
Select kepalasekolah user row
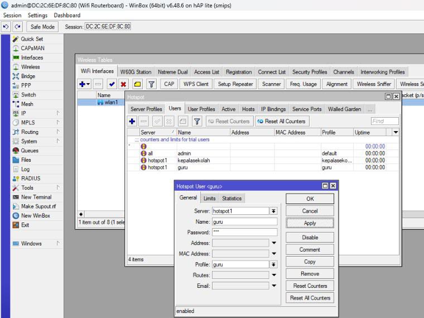click(263, 160)
